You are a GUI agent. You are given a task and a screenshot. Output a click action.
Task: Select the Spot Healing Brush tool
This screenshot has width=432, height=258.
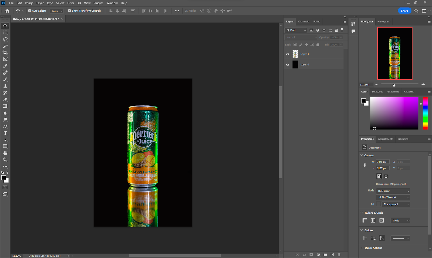5,73
